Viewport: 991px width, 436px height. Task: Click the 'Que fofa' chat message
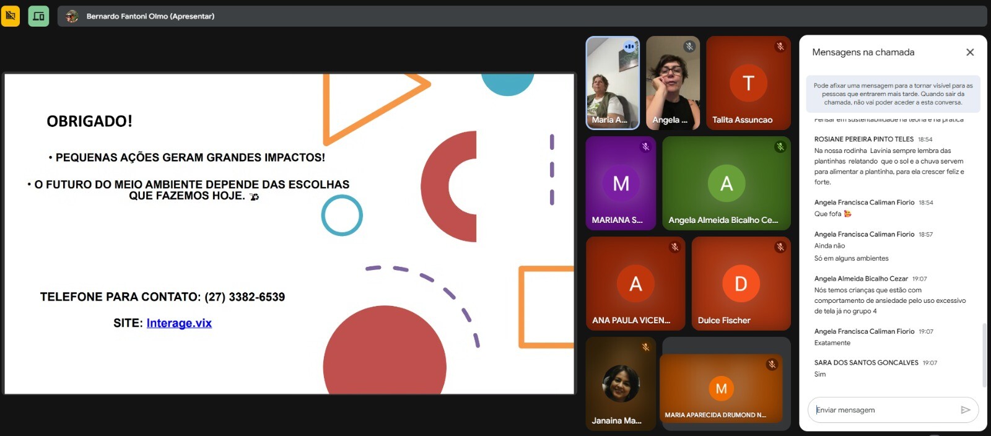tap(832, 214)
